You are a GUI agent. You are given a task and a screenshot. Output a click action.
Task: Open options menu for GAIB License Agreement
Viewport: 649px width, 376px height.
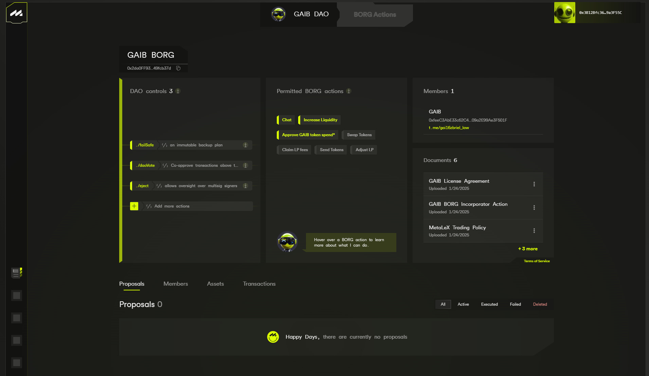534,184
